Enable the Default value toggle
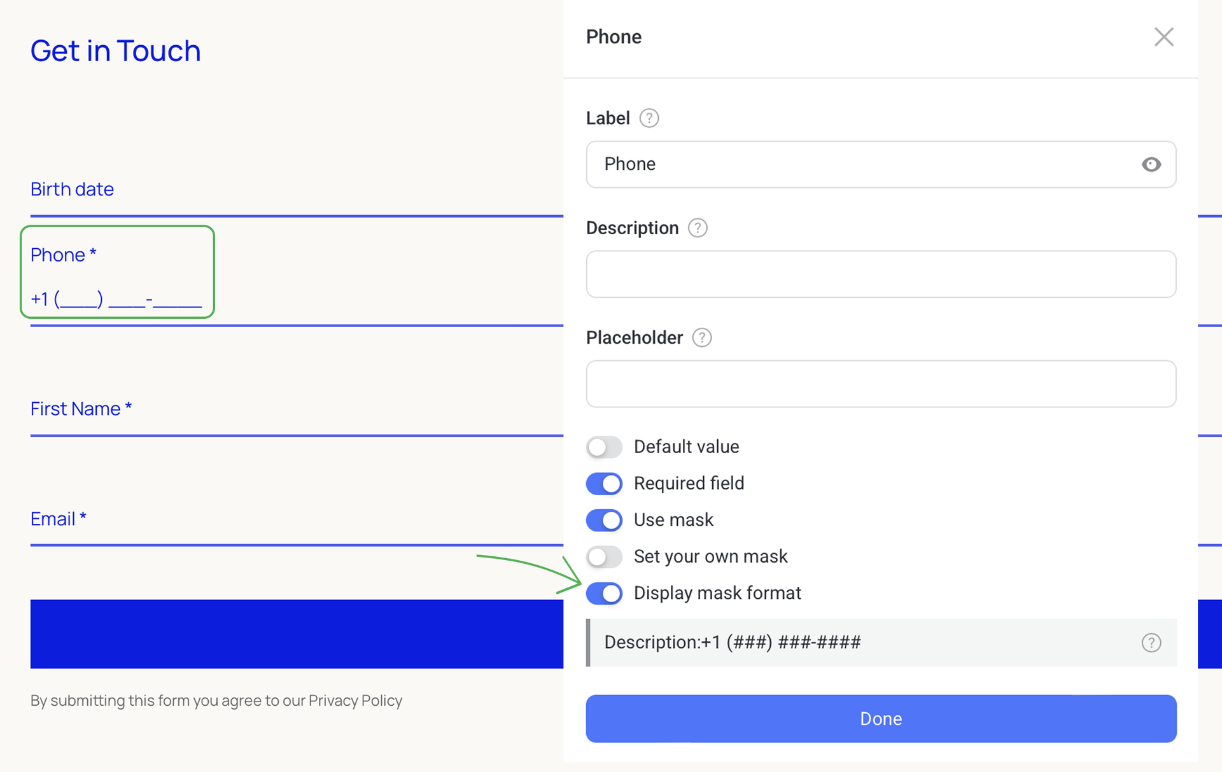Viewport: 1222px width, 772px height. tap(604, 447)
